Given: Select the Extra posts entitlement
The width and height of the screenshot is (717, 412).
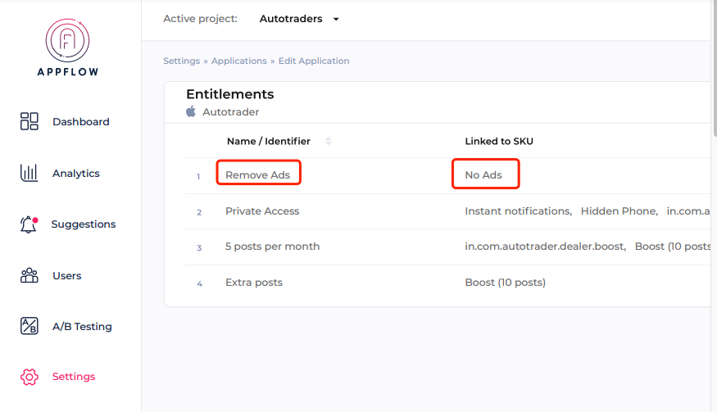Looking at the screenshot, I should coord(254,283).
